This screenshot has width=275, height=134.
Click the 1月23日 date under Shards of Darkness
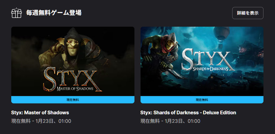coord(173,121)
